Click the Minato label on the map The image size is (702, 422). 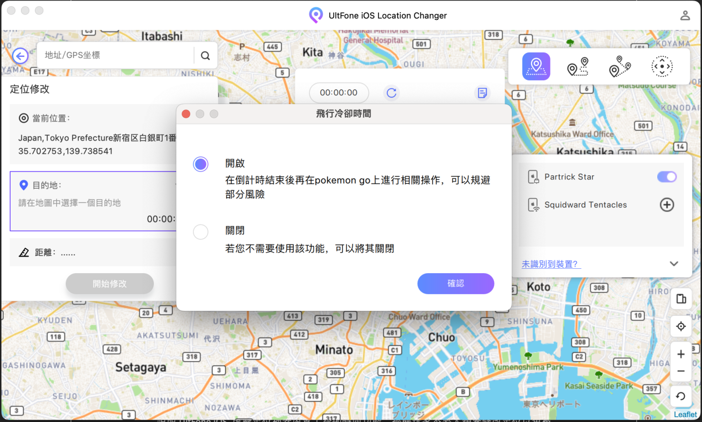(x=334, y=350)
